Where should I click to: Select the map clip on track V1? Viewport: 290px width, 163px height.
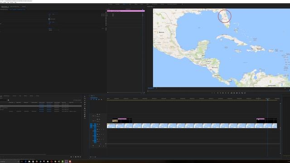pyautogui.click(x=192, y=126)
